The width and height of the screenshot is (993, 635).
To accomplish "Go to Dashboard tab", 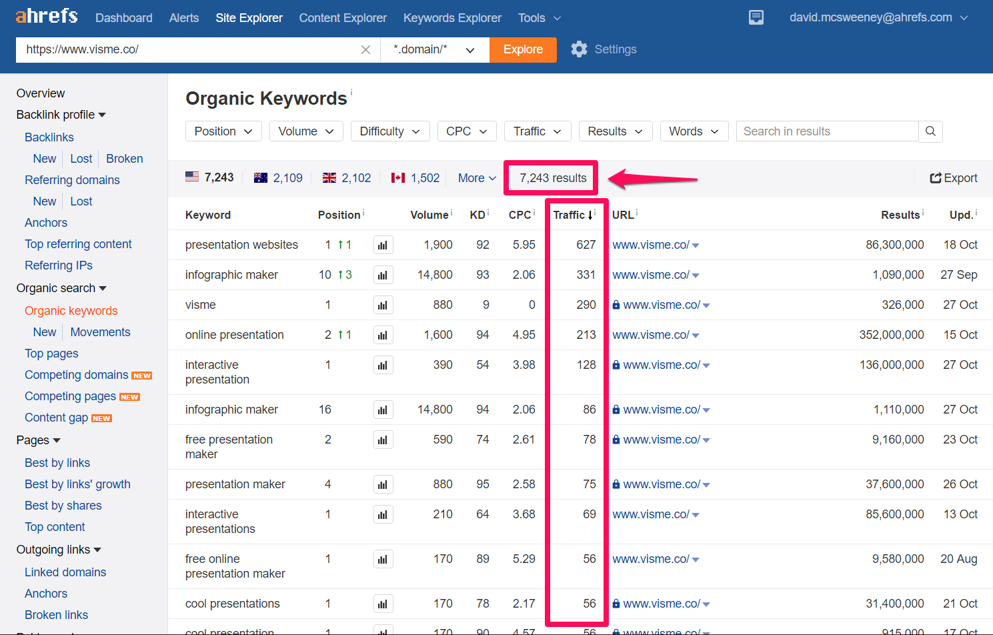I will (124, 18).
